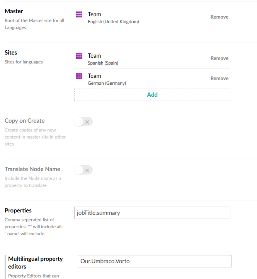
Task: Click the Properties section heading
Action: (18, 211)
